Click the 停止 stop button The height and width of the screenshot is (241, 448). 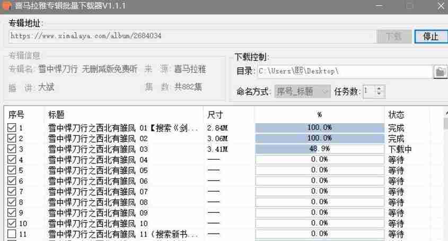click(431, 36)
